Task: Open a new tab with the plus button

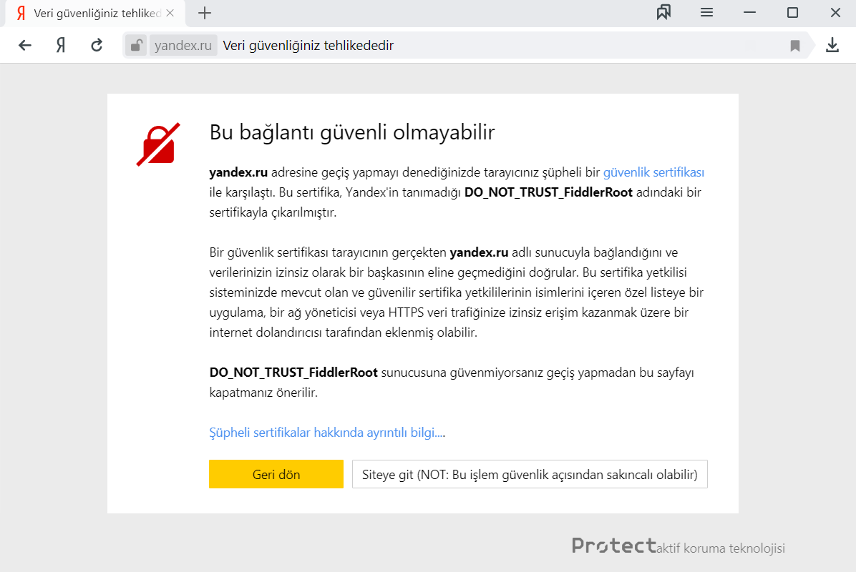Action: [x=205, y=13]
